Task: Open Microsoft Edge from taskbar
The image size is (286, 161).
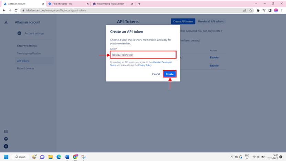Action: (59, 157)
